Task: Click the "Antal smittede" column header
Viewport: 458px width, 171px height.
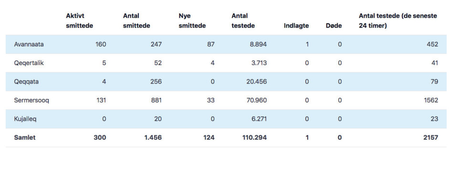Action: tap(136, 20)
